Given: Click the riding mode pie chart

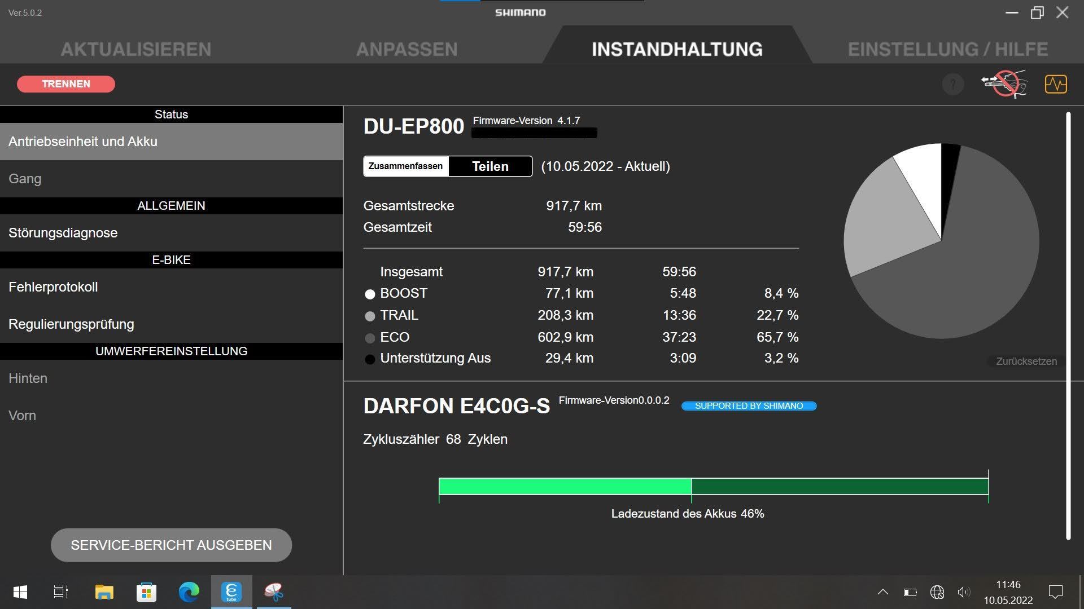Looking at the screenshot, I should [x=941, y=241].
